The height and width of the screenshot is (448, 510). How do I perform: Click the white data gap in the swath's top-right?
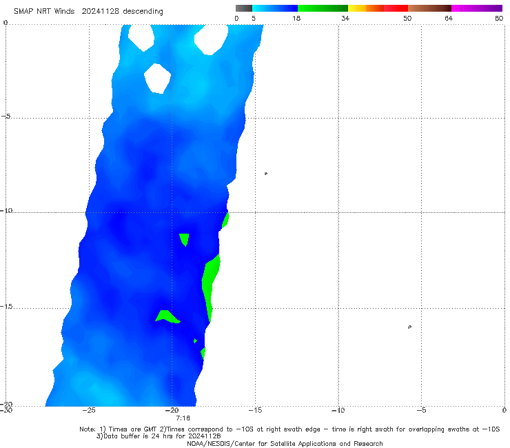coord(211,40)
